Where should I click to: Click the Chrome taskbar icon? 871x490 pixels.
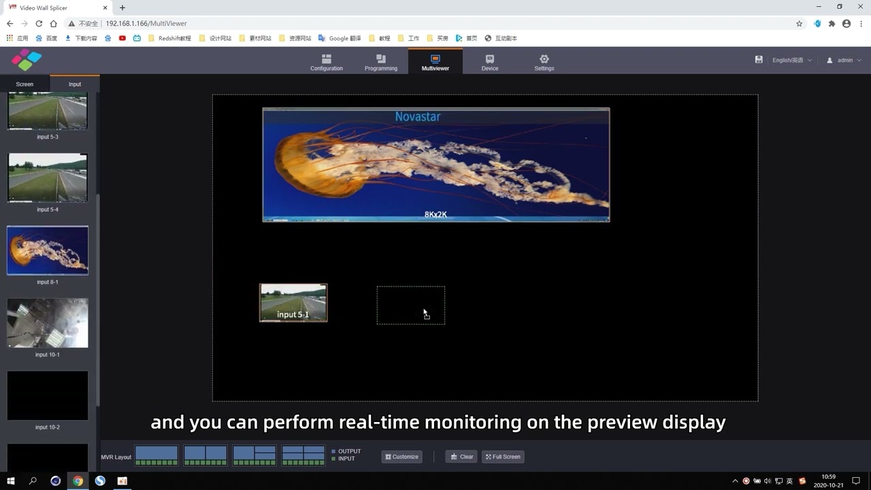[78, 480]
